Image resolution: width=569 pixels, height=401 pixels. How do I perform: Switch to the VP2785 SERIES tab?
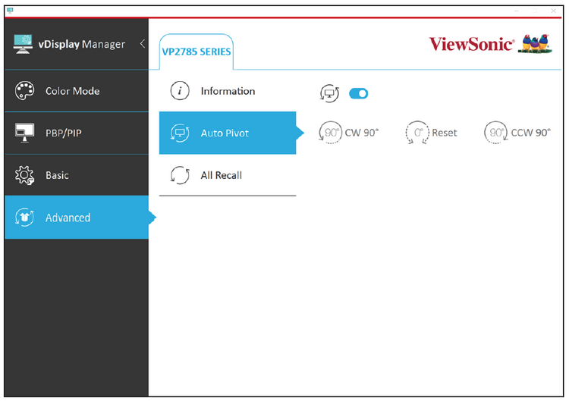196,52
